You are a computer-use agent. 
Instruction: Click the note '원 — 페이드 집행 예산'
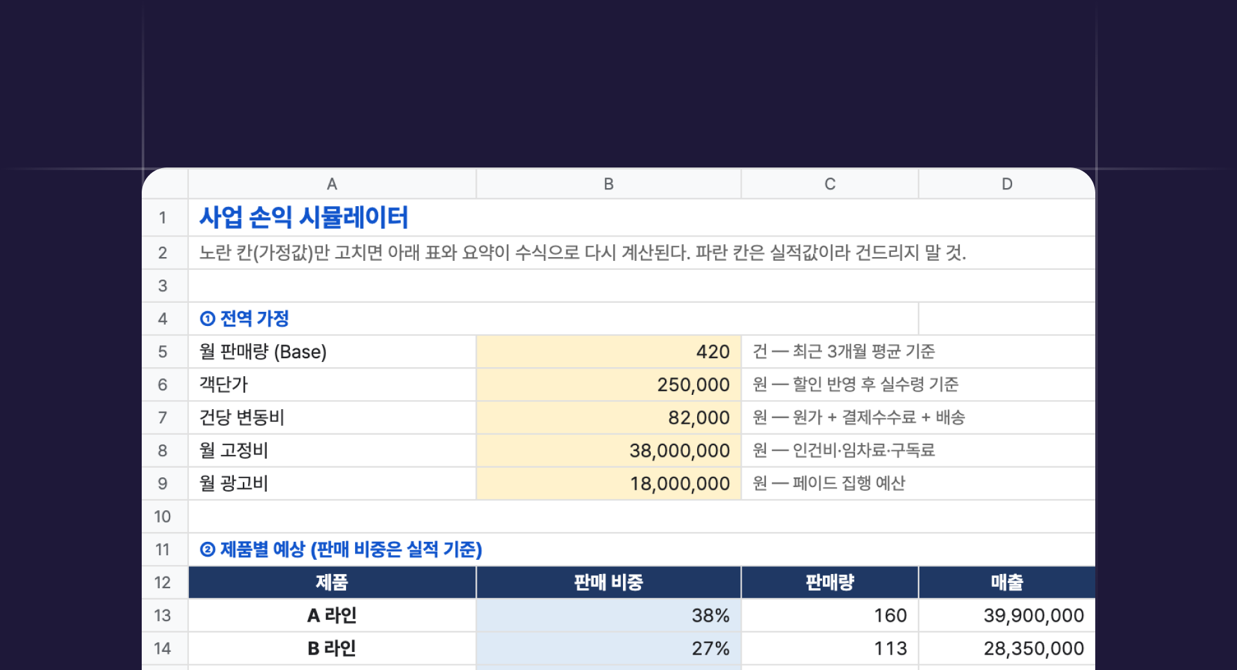pos(829,483)
